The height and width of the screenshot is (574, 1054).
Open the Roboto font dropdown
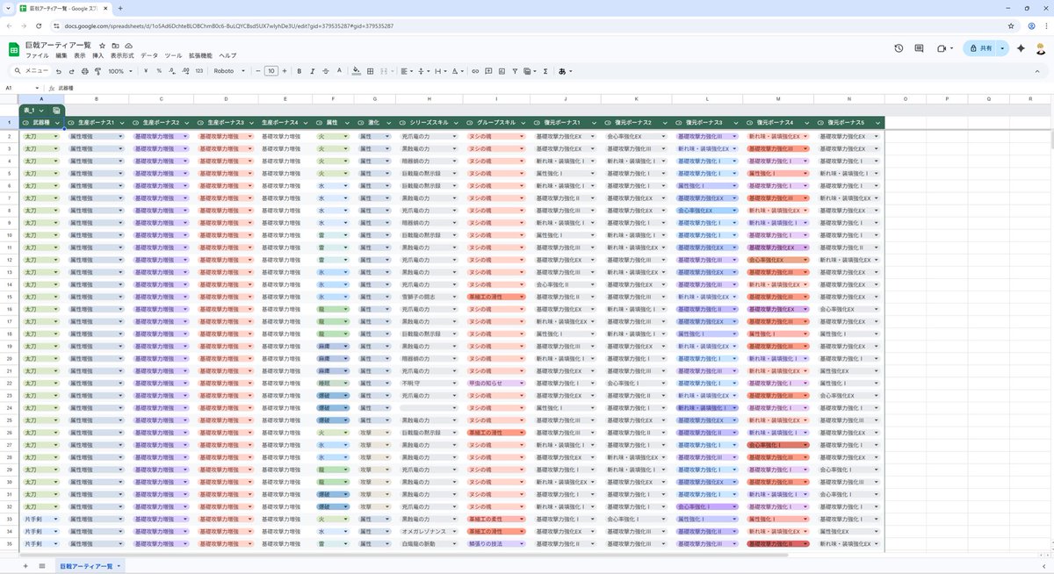pos(230,71)
